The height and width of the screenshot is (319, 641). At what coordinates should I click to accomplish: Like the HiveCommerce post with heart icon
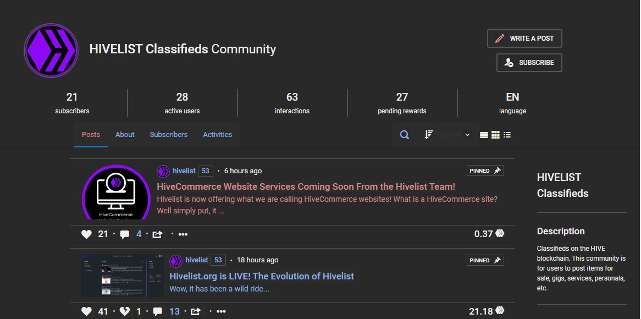pyautogui.click(x=86, y=234)
